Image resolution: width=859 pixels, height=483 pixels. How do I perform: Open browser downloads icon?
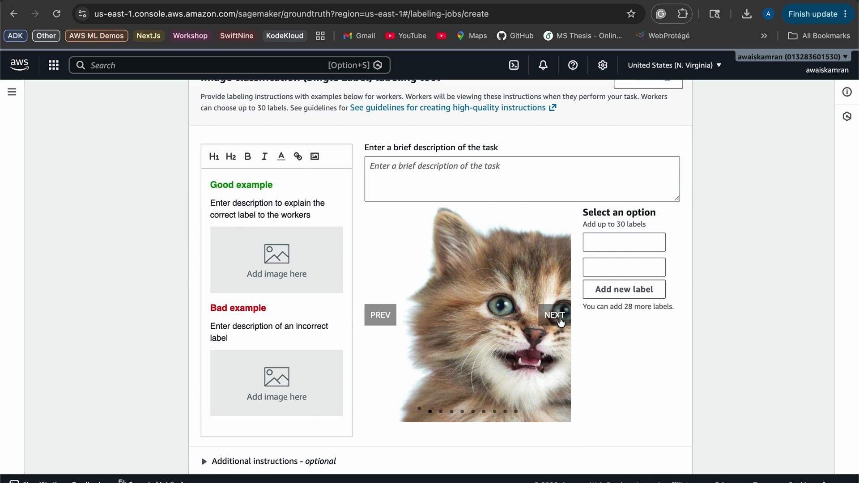(746, 14)
